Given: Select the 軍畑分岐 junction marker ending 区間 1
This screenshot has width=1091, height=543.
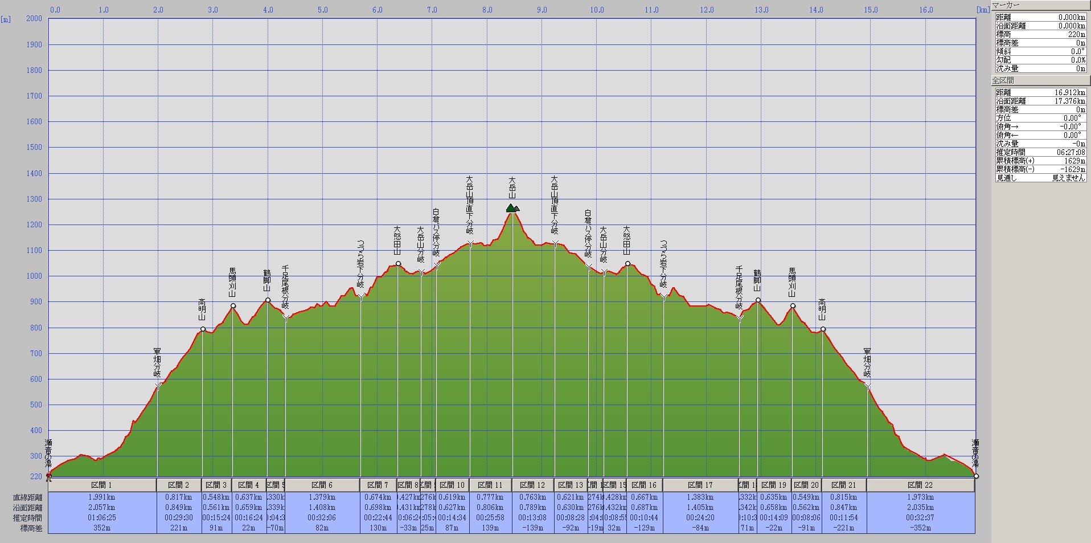Looking at the screenshot, I should tap(158, 386).
